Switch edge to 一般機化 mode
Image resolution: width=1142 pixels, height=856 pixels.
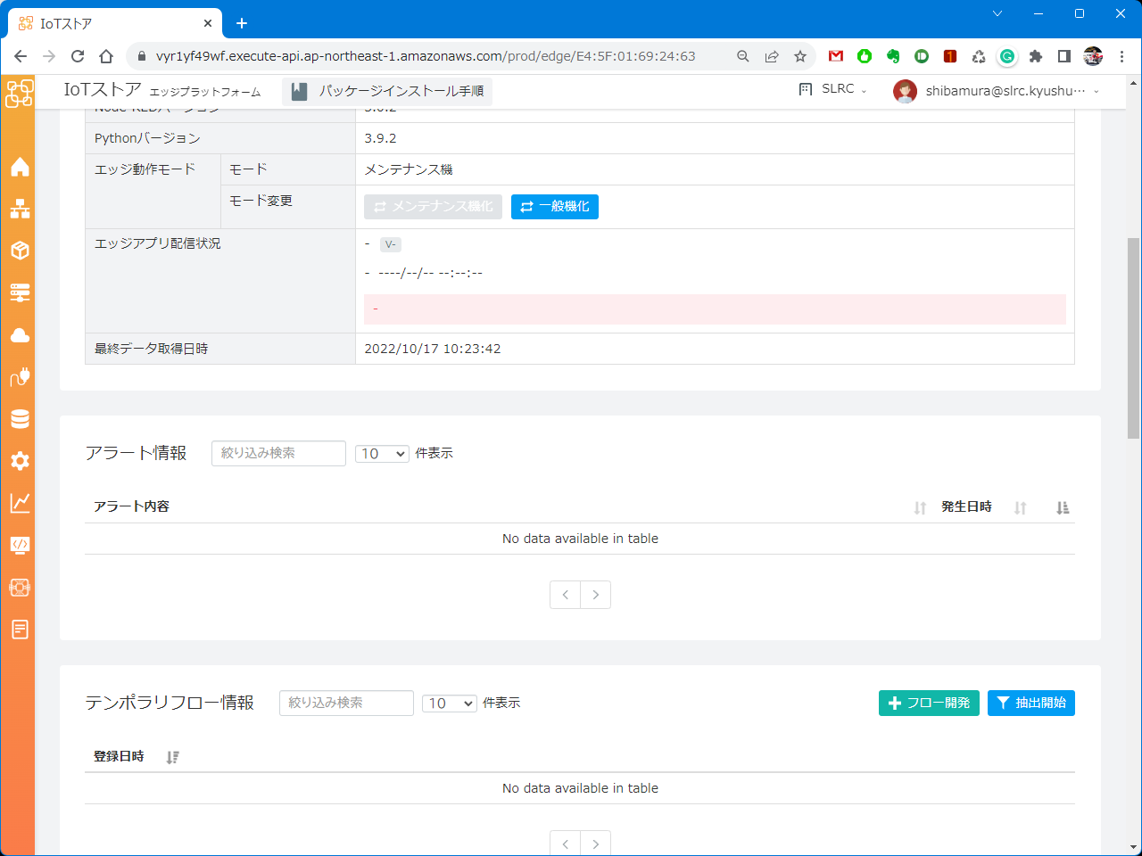point(555,207)
